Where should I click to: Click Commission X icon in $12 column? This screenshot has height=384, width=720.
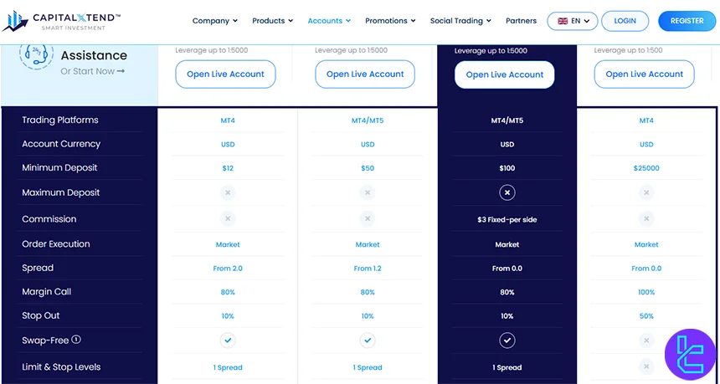(x=228, y=219)
